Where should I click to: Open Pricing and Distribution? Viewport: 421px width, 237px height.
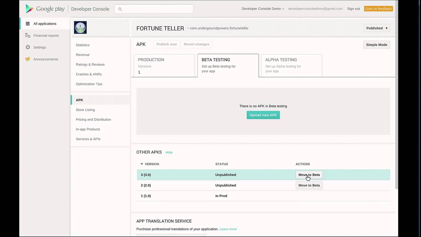pyautogui.click(x=93, y=119)
